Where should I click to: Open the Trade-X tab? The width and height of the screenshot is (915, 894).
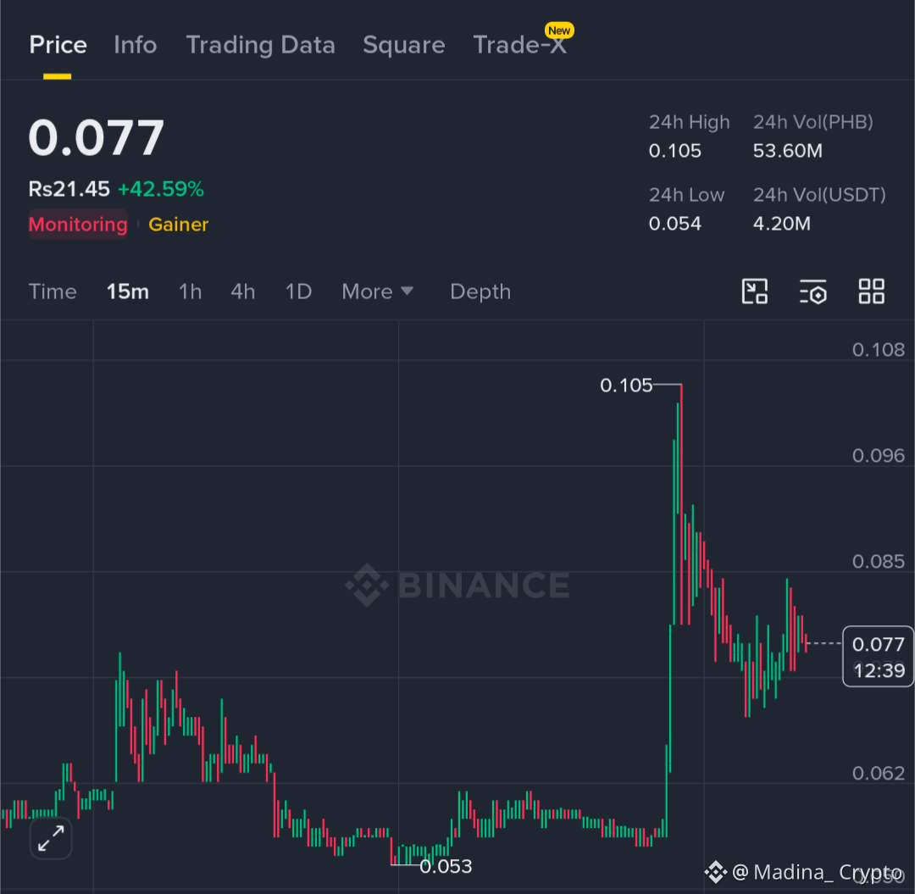coord(519,46)
